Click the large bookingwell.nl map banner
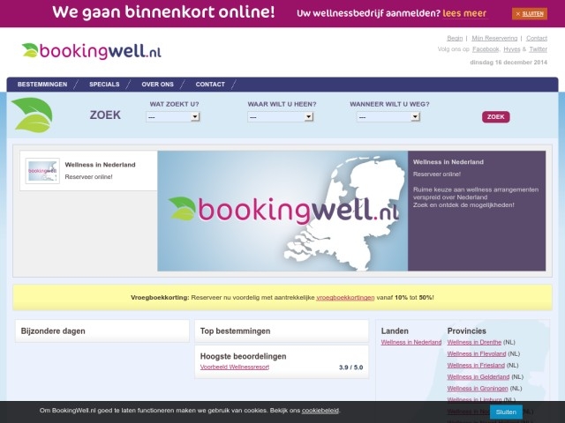The image size is (565, 423). click(282, 211)
